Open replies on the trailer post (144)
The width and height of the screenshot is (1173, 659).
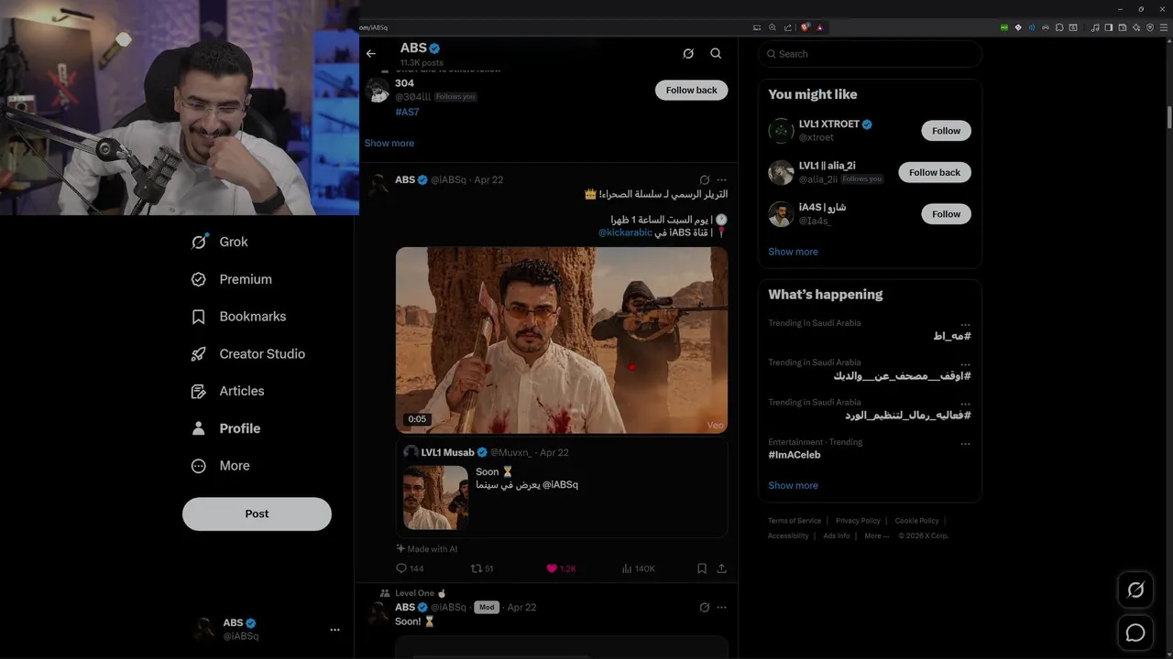410,568
